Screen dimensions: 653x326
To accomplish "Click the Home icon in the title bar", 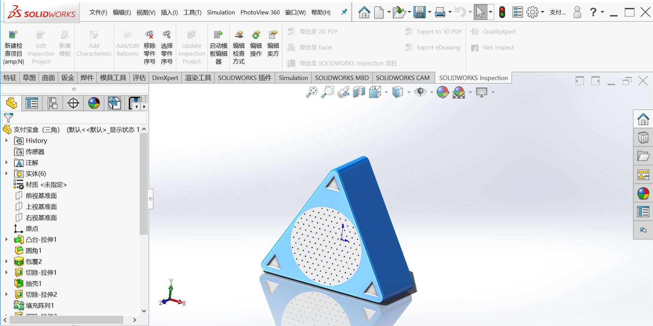I will 364,12.
